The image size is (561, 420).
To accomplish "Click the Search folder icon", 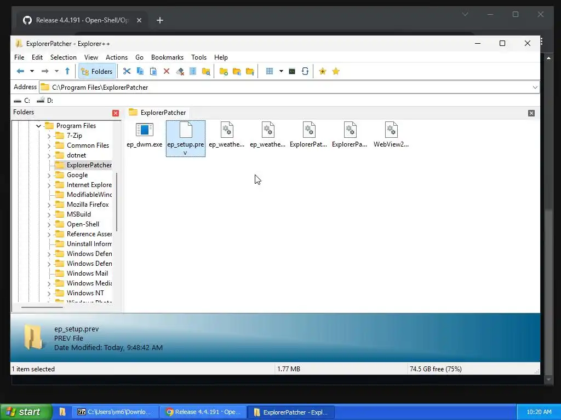I will point(206,72).
